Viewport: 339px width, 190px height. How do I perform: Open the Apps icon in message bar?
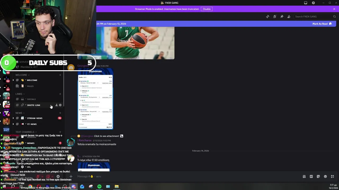332,177
